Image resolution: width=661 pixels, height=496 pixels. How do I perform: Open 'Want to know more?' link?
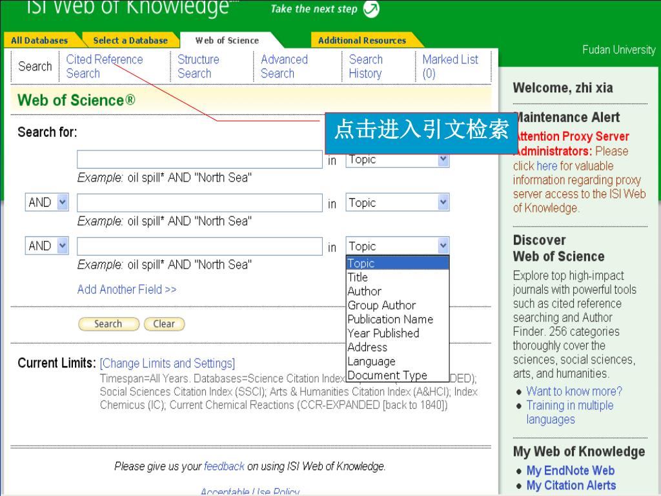point(574,391)
